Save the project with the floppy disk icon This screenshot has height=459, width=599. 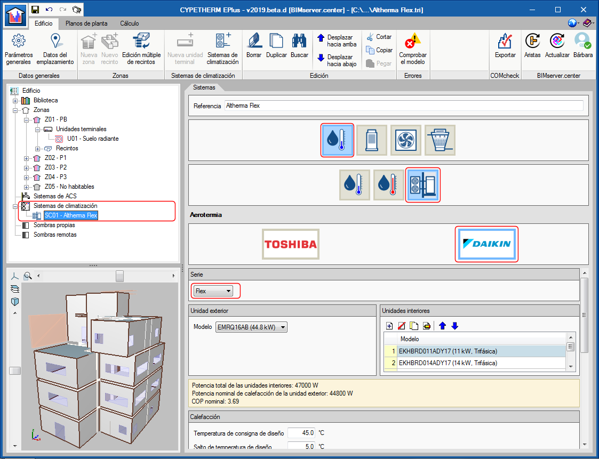click(x=35, y=10)
